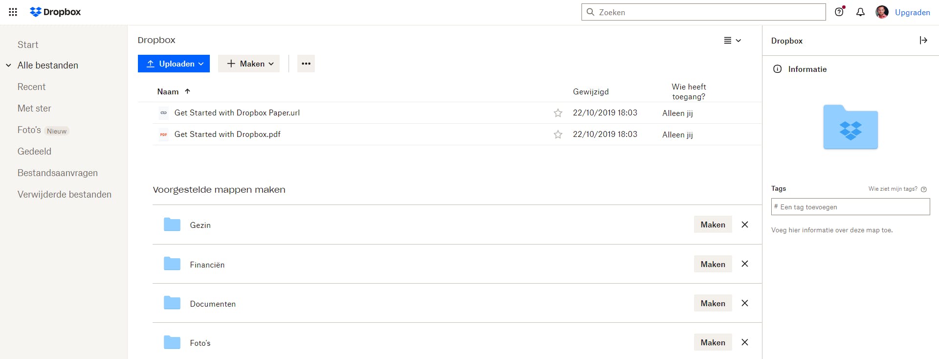Star Get Started with Dropbox Paper.url
The image size is (939, 359).
558,113
